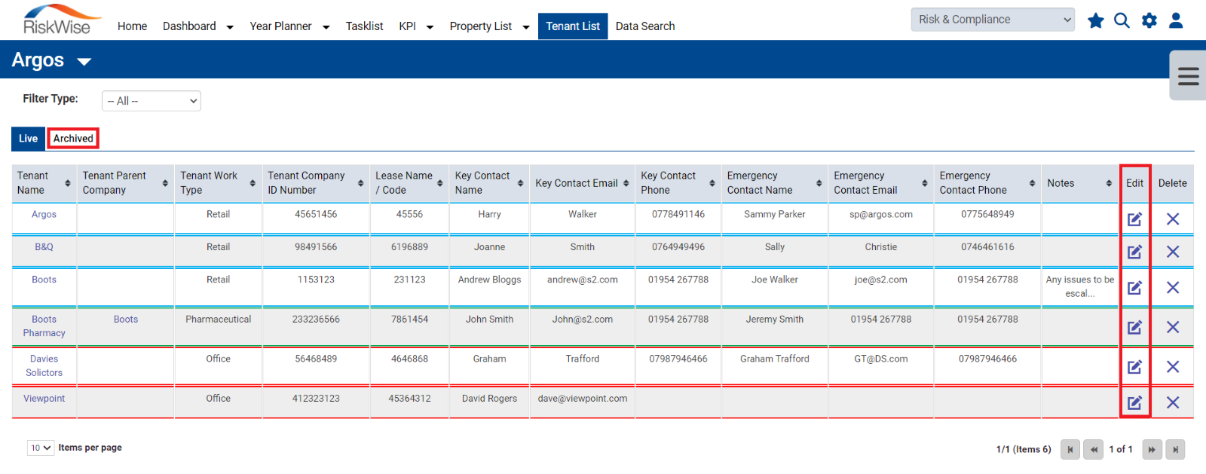Image resolution: width=1206 pixels, height=474 pixels.
Task: Open Davies Solicitors tenant link
Action: point(44,366)
